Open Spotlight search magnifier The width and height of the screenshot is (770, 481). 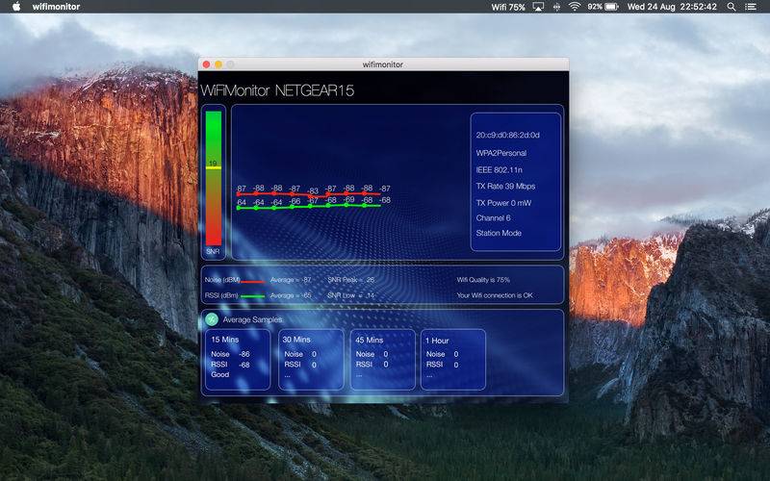pyautogui.click(x=731, y=7)
